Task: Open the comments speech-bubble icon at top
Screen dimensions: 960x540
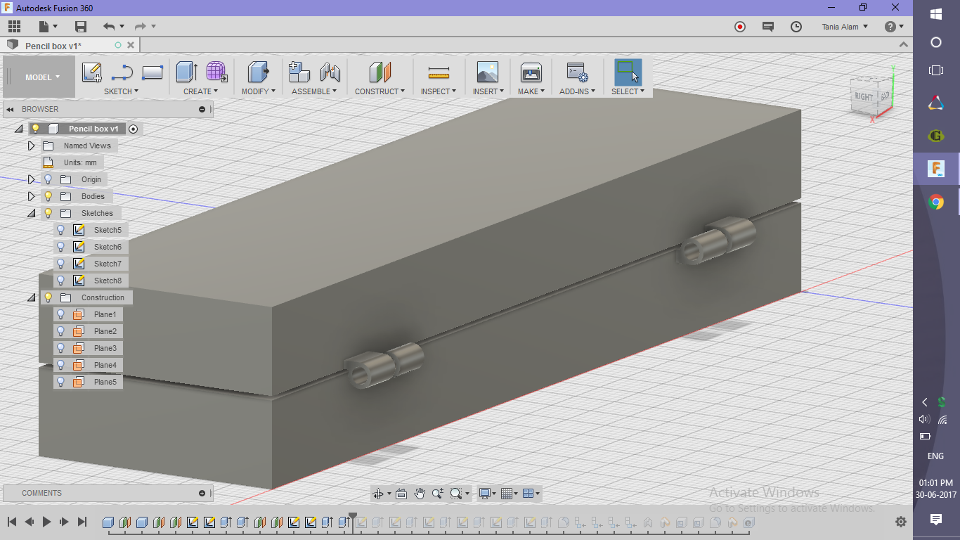Action: pyautogui.click(x=767, y=27)
